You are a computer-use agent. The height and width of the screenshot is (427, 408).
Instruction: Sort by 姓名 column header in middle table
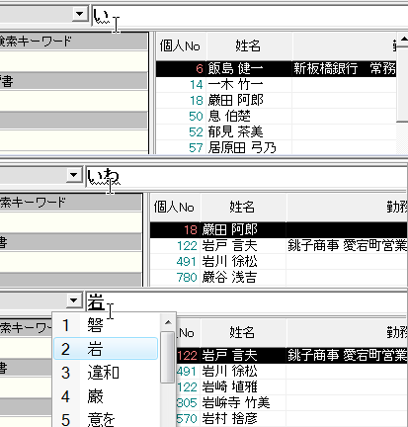pyautogui.click(x=243, y=208)
